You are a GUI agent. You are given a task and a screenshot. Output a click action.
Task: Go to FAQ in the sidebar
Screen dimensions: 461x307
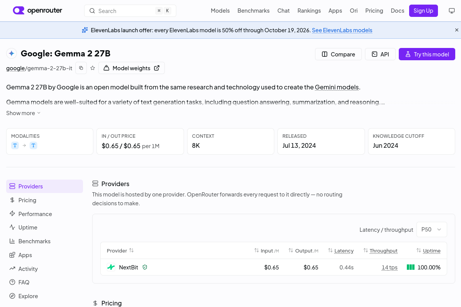coord(45,282)
